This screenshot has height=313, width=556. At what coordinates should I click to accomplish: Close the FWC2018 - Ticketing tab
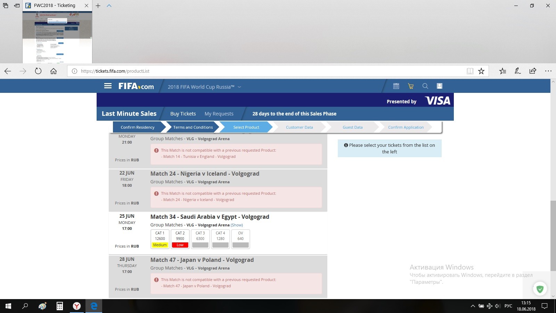point(87,6)
